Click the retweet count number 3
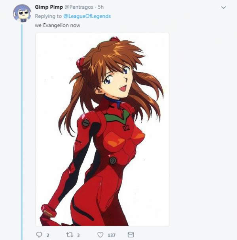The width and height of the screenshot is (237, 240). (x=78, y=235)
